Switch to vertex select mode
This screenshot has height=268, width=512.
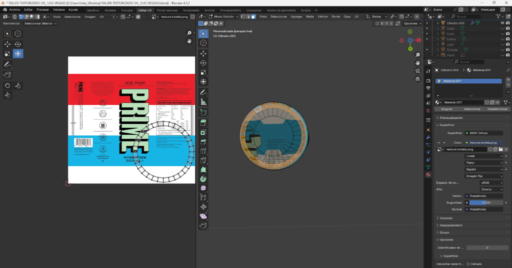243,16
